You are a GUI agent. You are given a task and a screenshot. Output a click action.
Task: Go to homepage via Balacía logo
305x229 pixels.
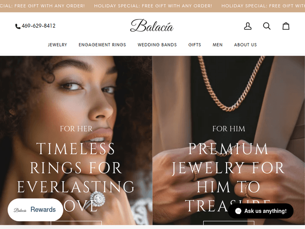point(152,26)
